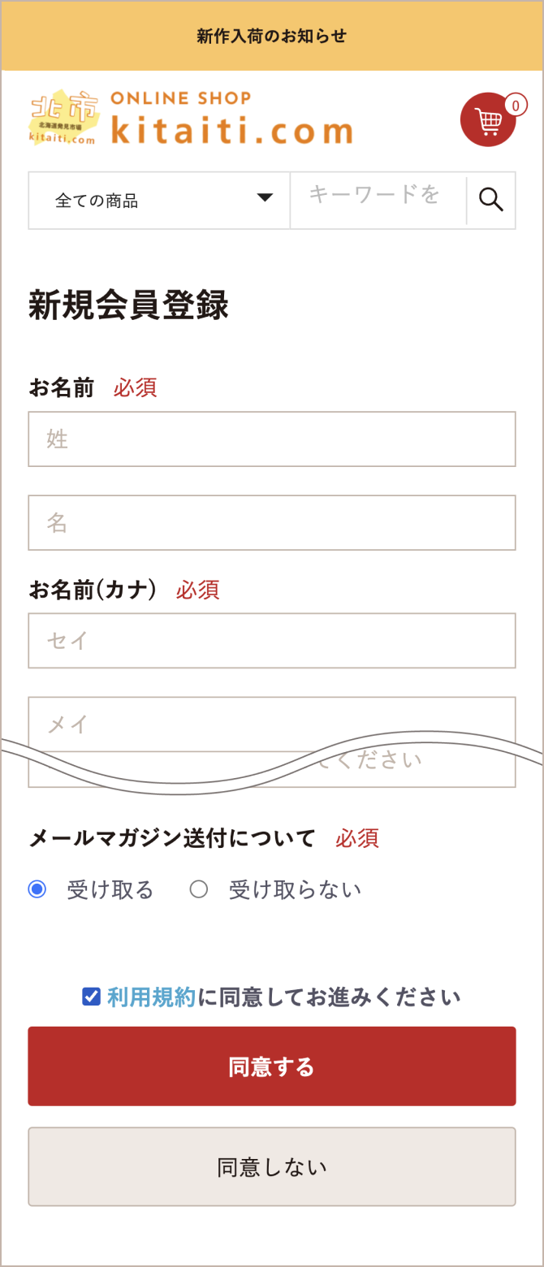
Task: Click the 同意しない button
Action: [272, 1167]
